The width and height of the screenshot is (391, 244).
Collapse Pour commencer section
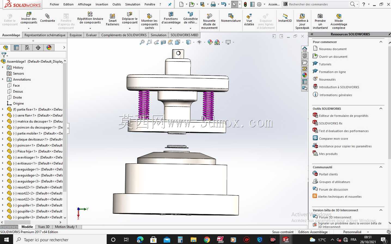[x=381, y=42]
